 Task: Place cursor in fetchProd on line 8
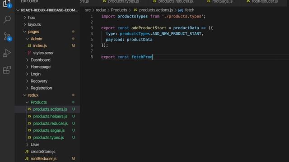[x=142, y=57]
